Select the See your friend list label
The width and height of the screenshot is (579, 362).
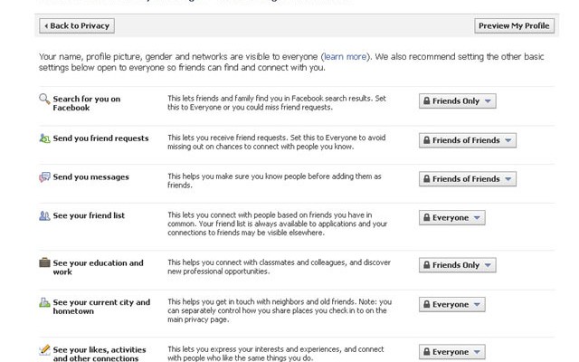[89, 216]
